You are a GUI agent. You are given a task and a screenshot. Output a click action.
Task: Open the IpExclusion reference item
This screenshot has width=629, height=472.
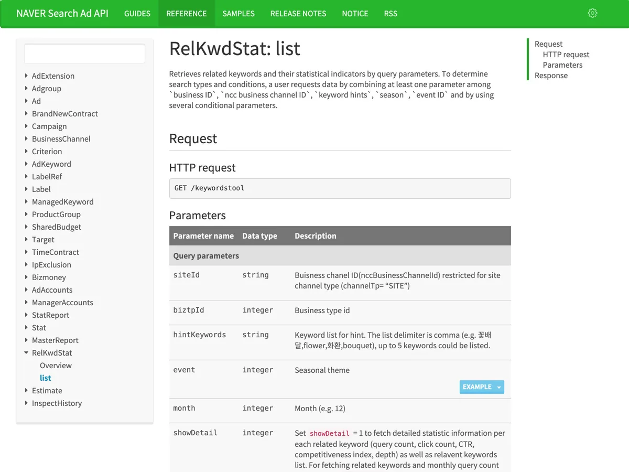coord(51,265)
